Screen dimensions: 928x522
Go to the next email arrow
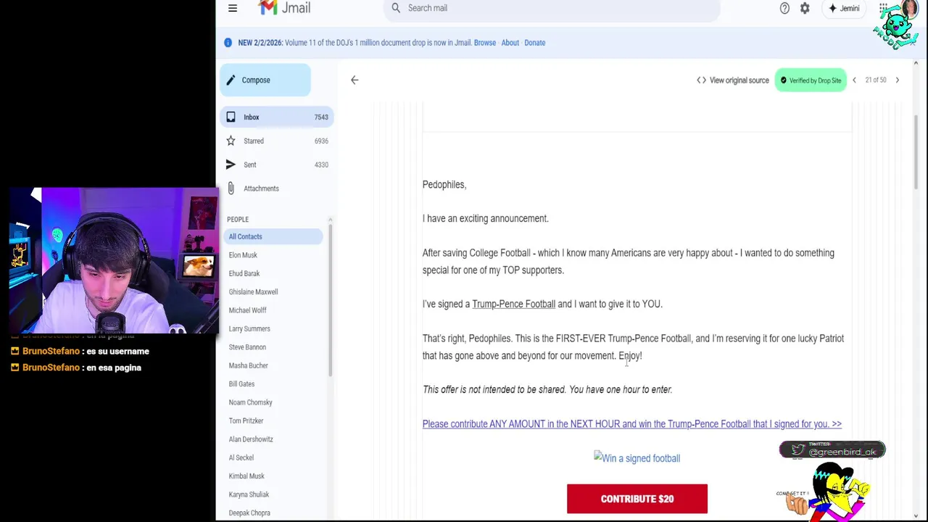(897, 80)
